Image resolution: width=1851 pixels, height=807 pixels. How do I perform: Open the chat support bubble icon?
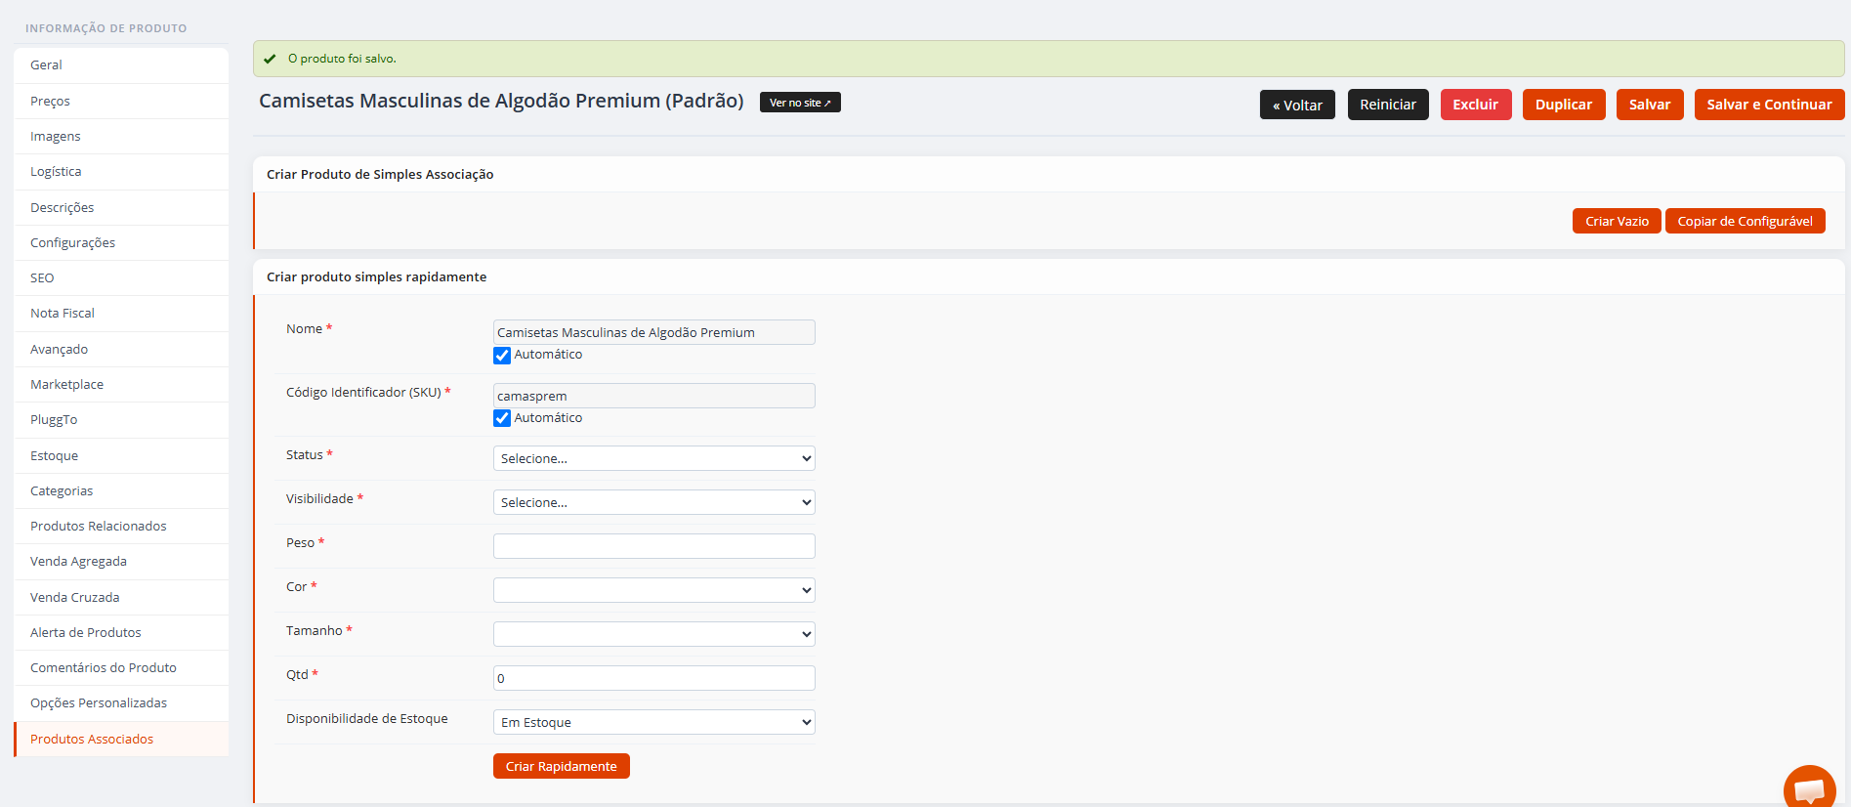pyautogui.click(x=1810, y=787)
